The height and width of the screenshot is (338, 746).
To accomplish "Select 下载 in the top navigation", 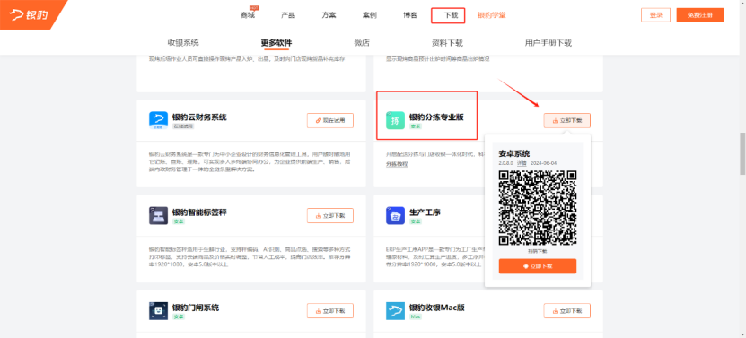I will pos(451,15).
